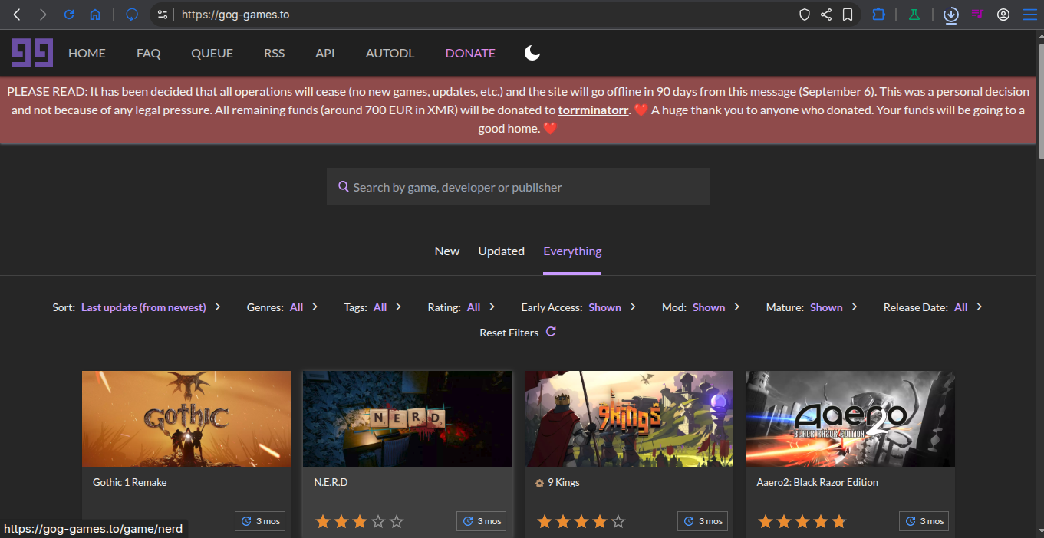The width and height of the screenshot is (1044, 538).
Task: Toggle dark mode with moon icon
Action: click(532, 53)
